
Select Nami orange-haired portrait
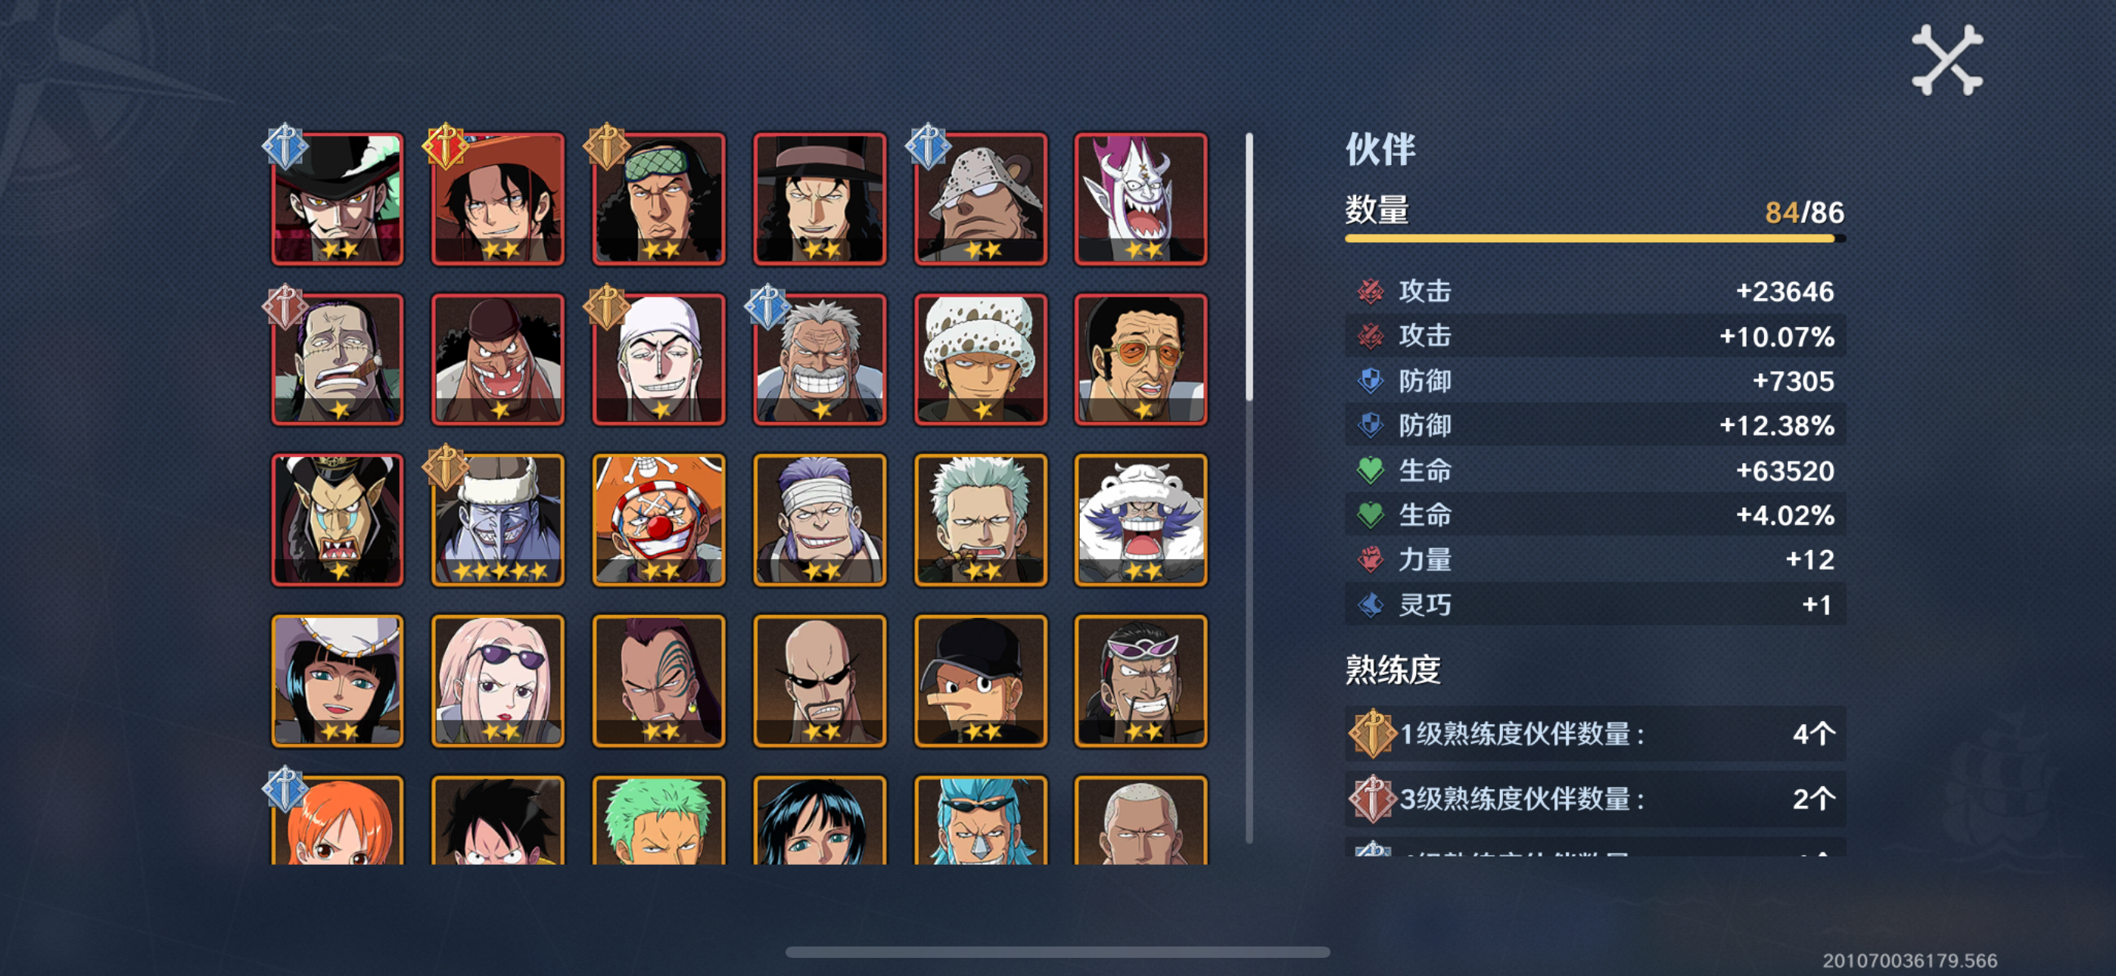pos(337,820)
